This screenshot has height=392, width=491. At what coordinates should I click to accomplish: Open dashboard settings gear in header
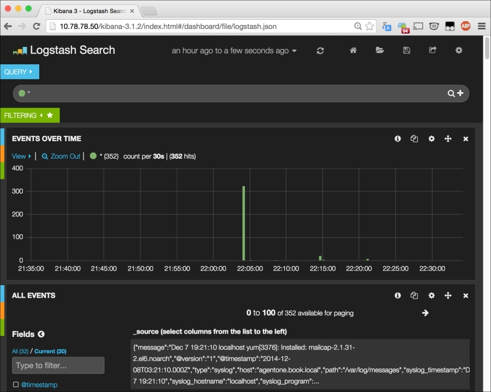click(x=459, y=50)
